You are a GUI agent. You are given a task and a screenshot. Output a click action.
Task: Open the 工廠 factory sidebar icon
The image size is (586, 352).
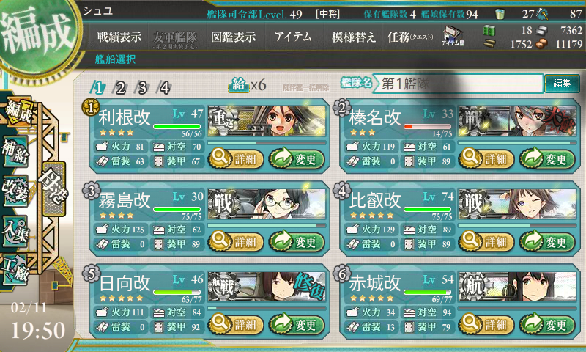(15, 270)
